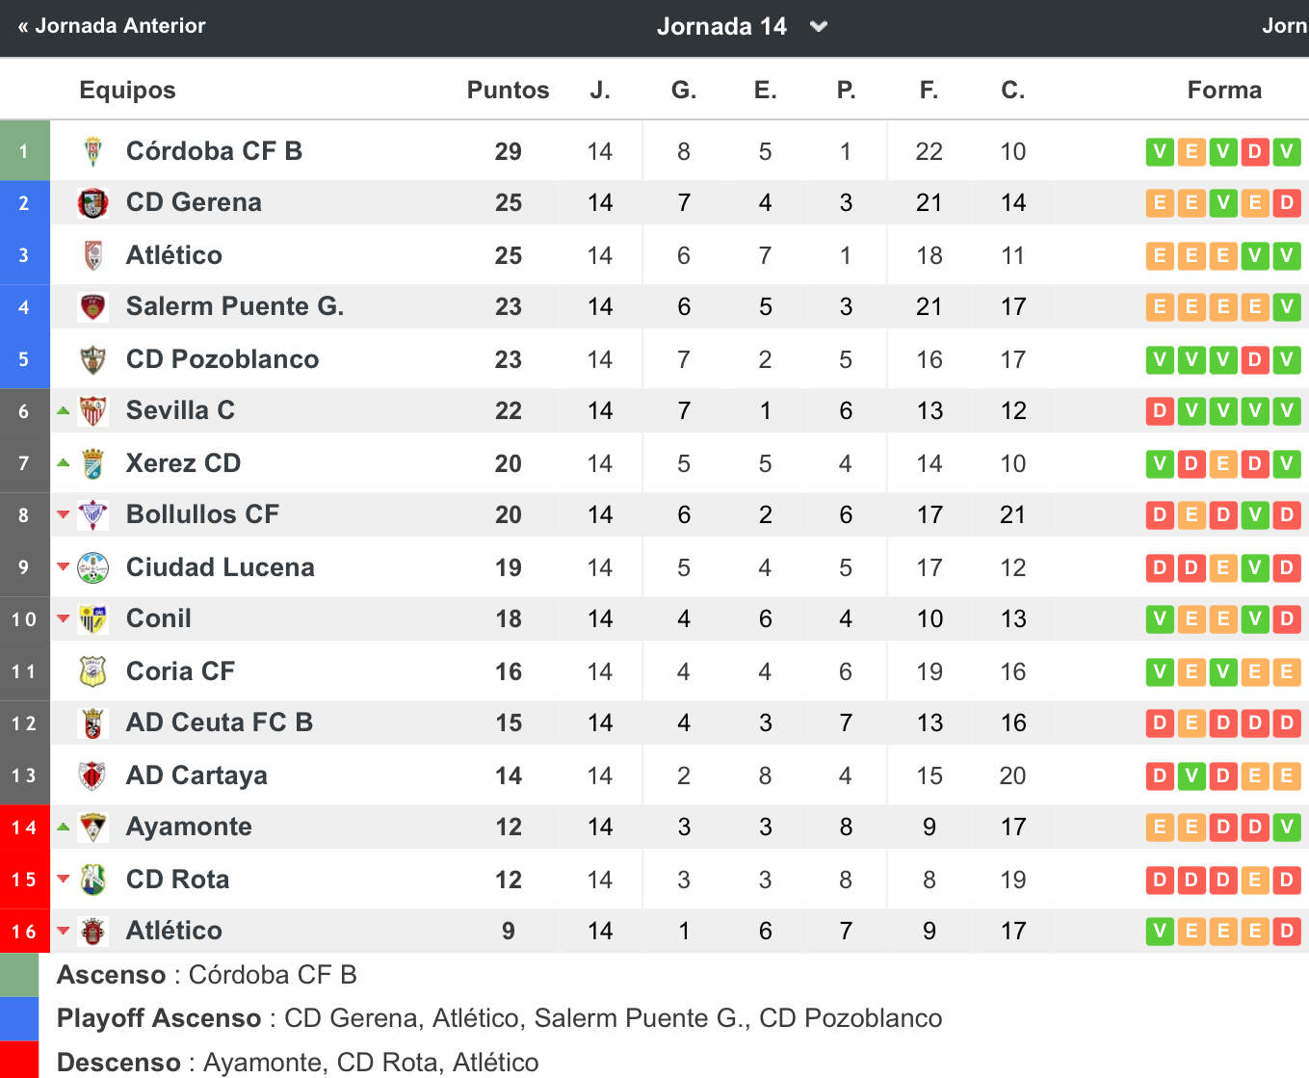This screenshot has height=1078, width=1309.
Task: Sort by the Puntos column header
Action: coord(508,90)
